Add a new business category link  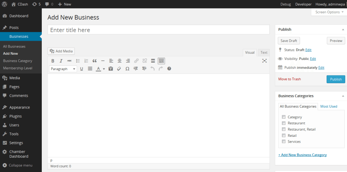click(x=302, y=155)
